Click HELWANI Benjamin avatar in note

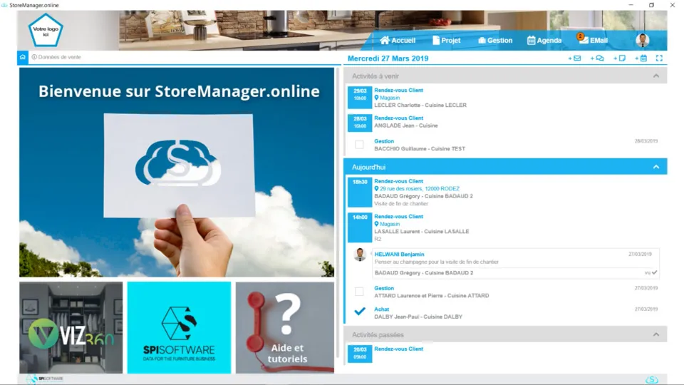click(360, 255)
